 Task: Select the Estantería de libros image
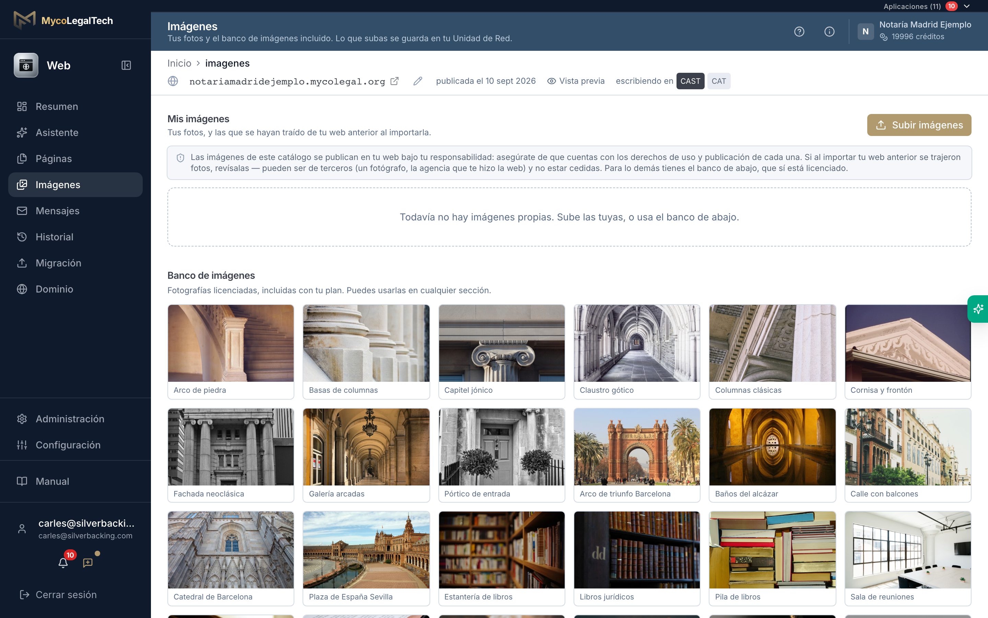pos(502,559)
